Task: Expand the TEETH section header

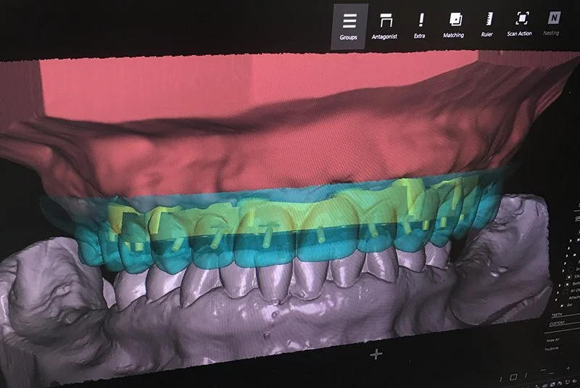Action: (x=557, y=315)
